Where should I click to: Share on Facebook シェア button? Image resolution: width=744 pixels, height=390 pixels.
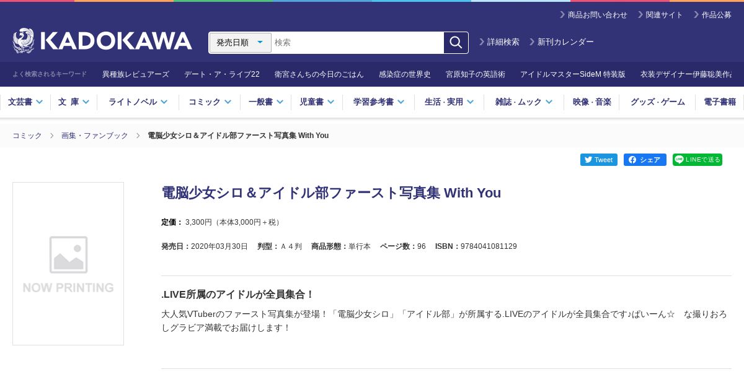(645, 160)
